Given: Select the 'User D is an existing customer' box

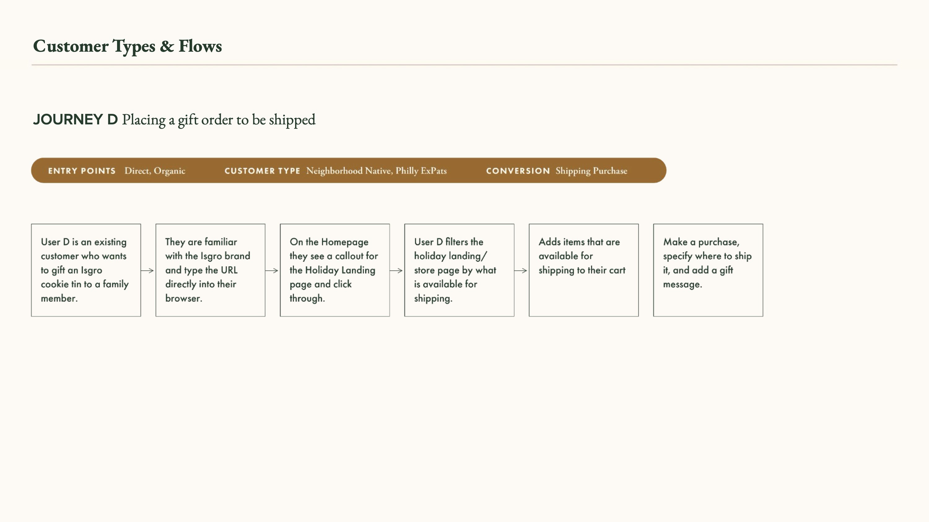Looking at the screenshot, I should (x=86, y=270).
